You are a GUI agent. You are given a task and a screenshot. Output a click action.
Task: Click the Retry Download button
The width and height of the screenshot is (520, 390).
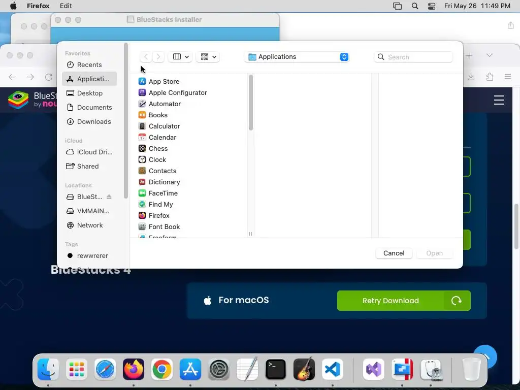click(404, 301)
